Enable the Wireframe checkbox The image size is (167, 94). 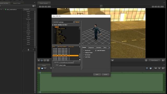tap(84, 50)
